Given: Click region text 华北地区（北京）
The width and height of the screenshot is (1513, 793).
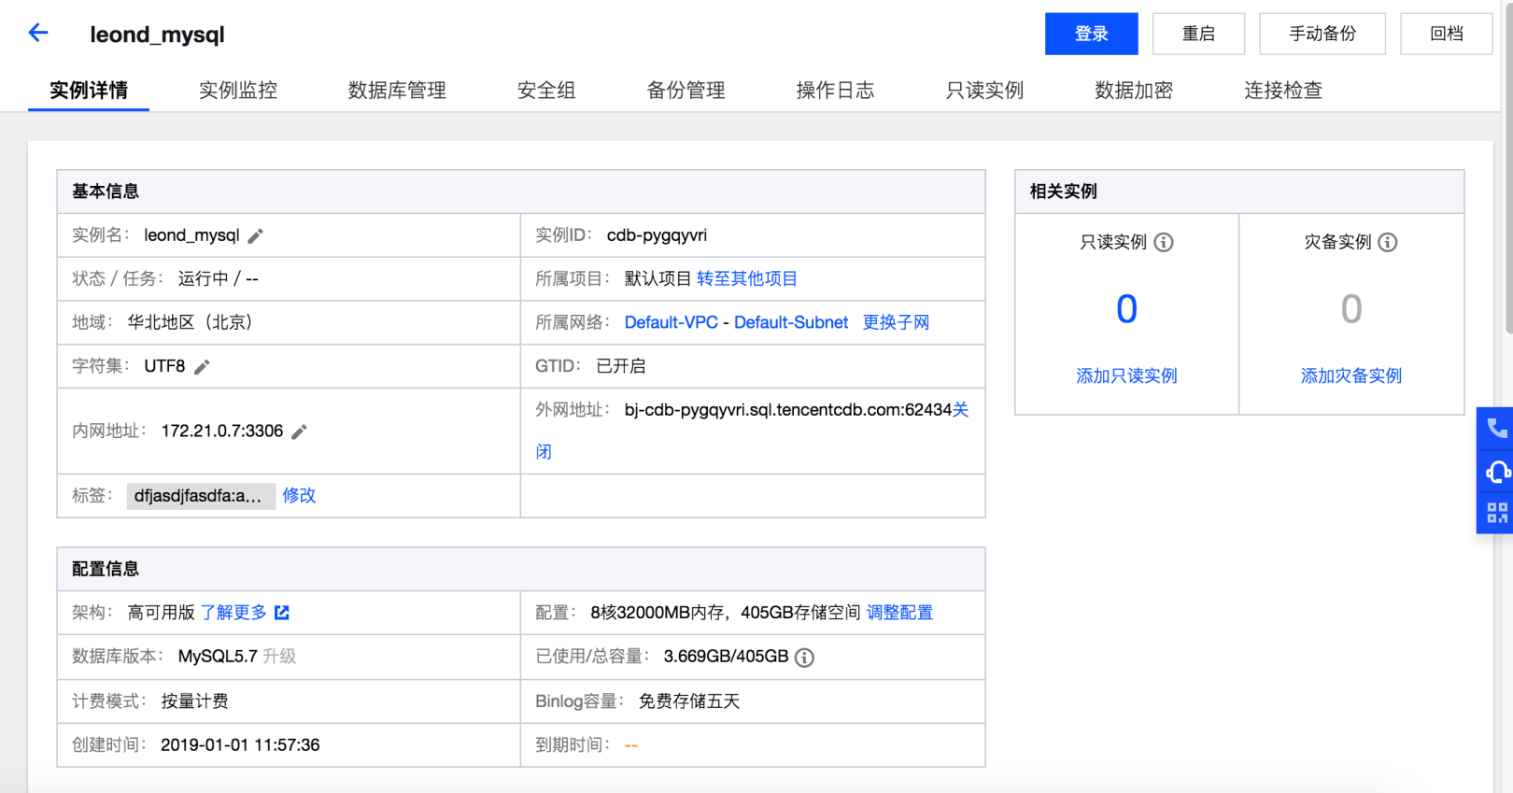Looking at the screenshot, I should [191, 323].
